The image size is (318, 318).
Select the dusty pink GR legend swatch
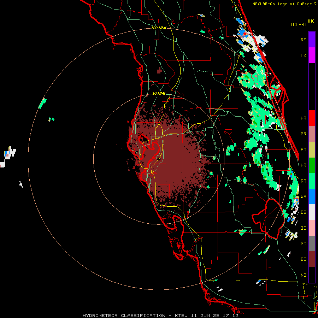point(312,134)
